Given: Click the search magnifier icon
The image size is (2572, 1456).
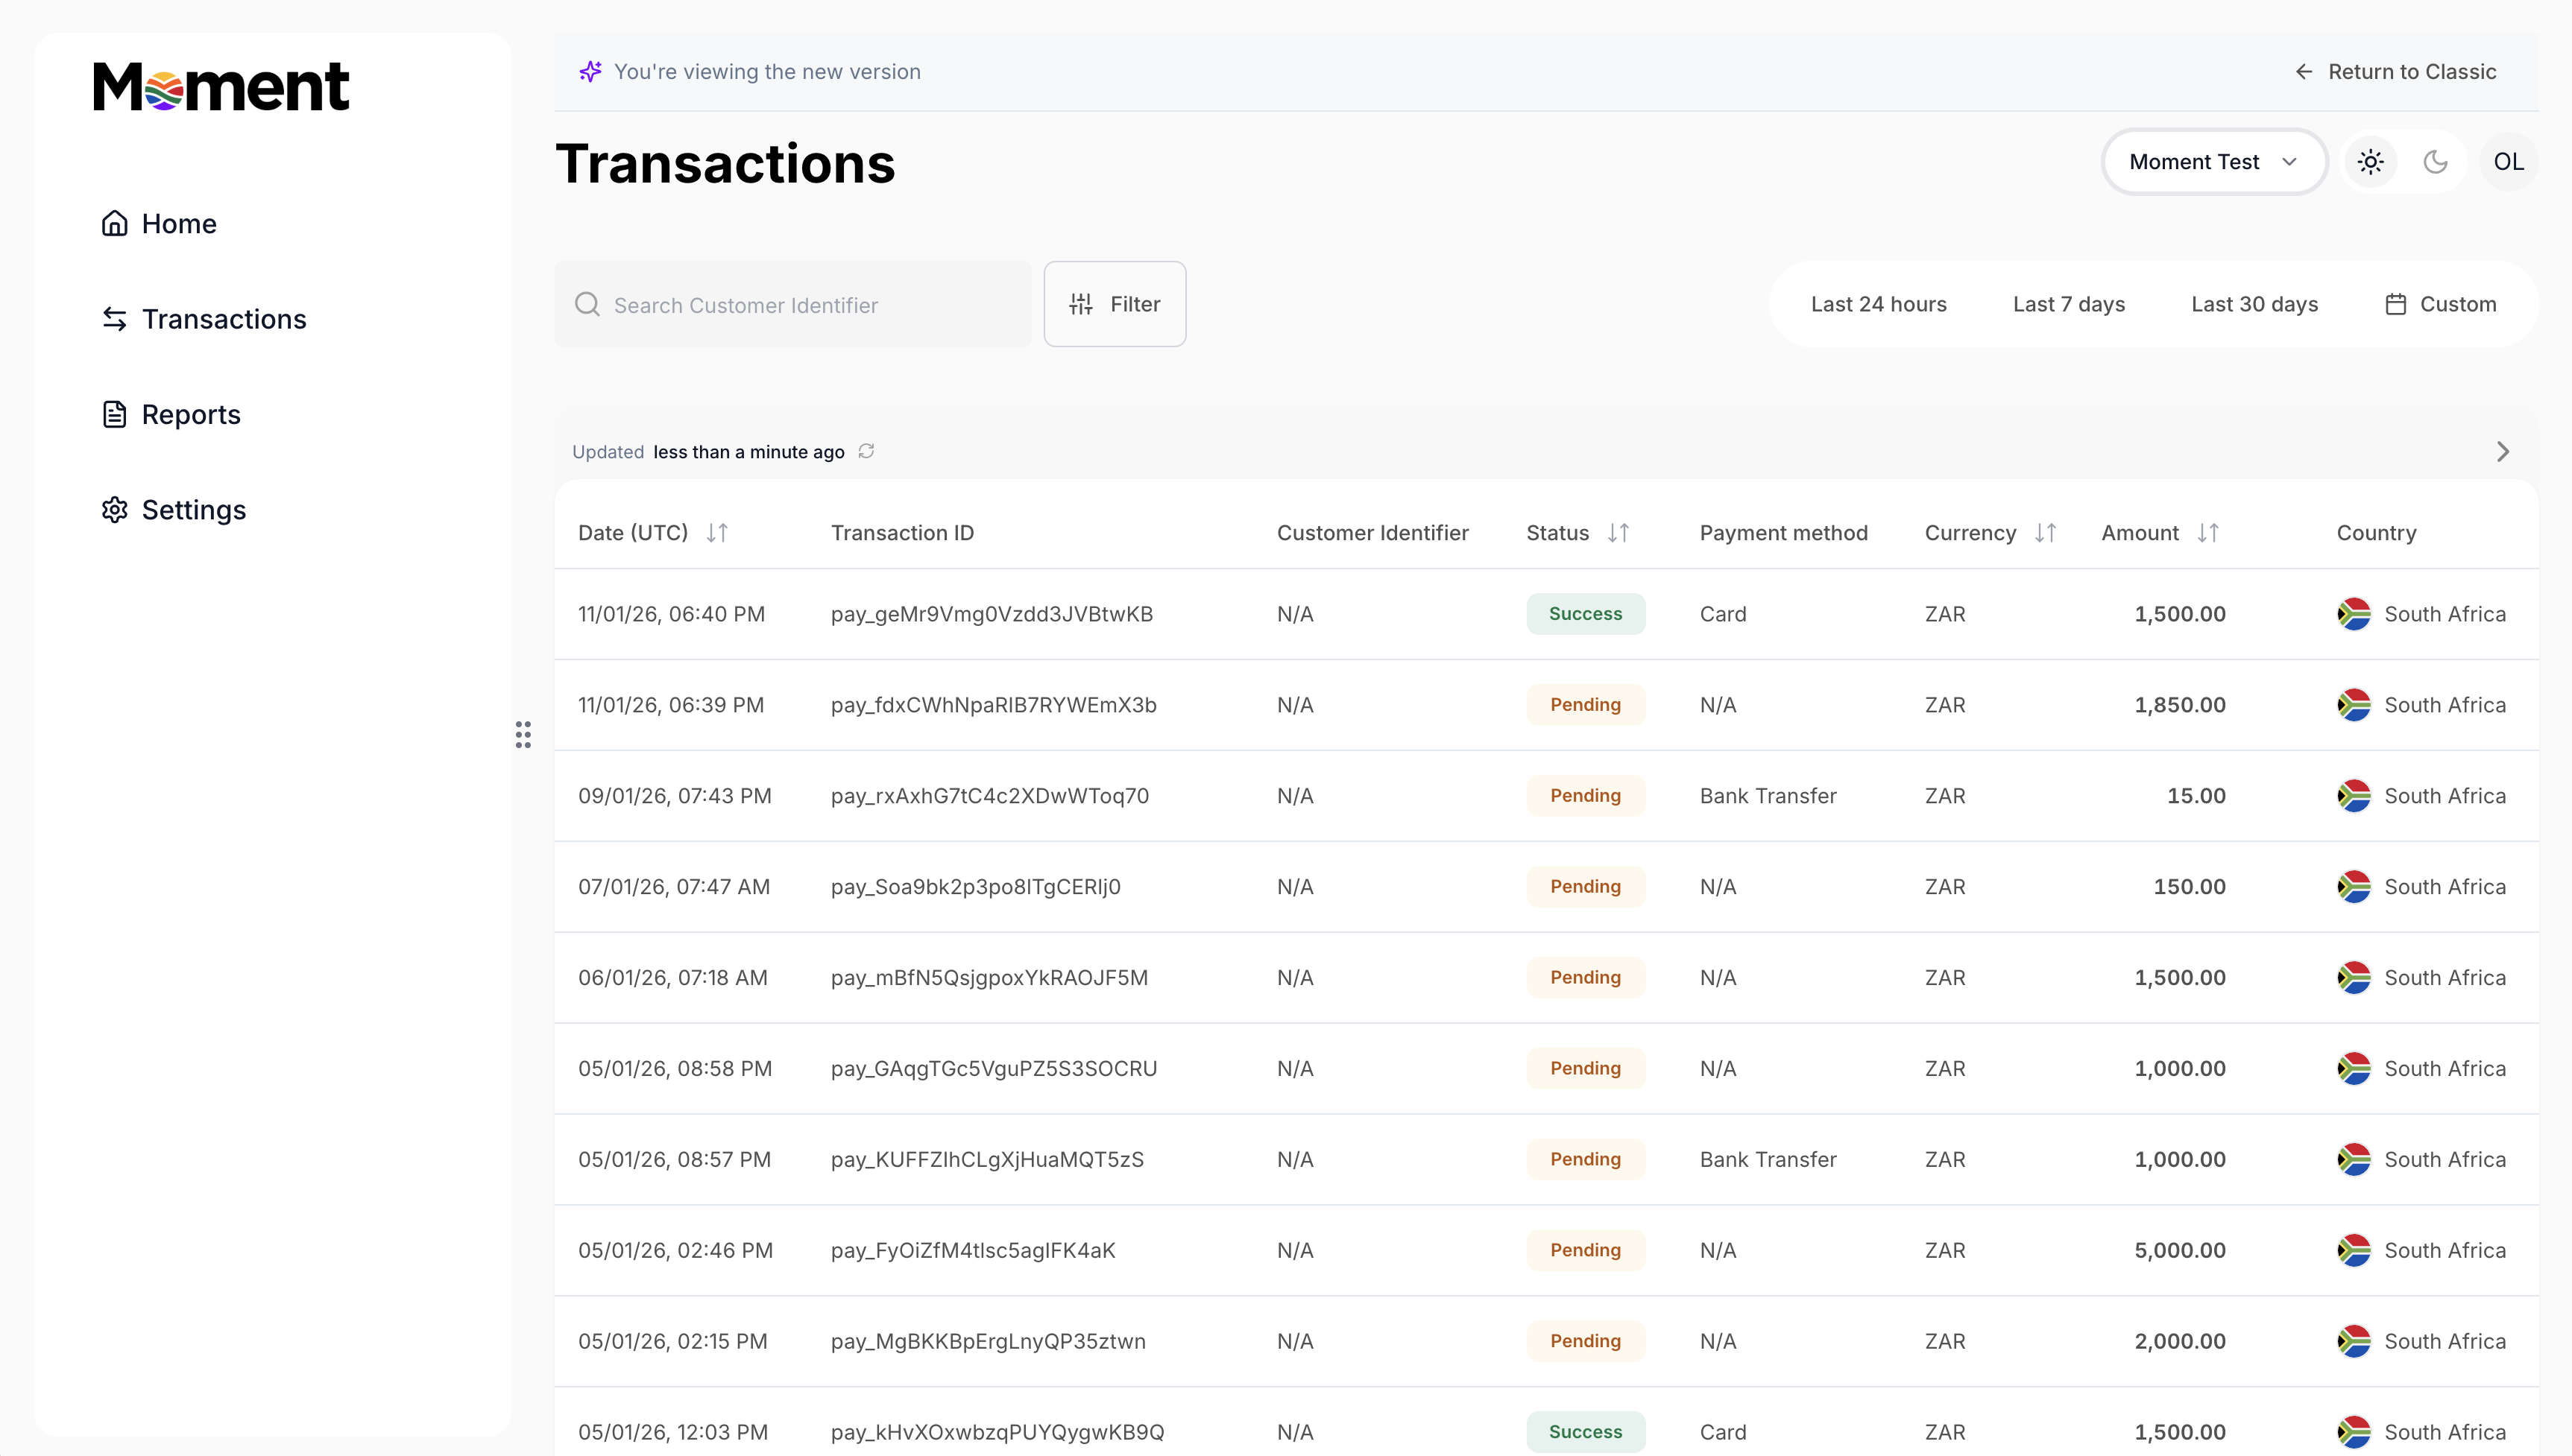Looking at the screenshot, I should [587, 304].
